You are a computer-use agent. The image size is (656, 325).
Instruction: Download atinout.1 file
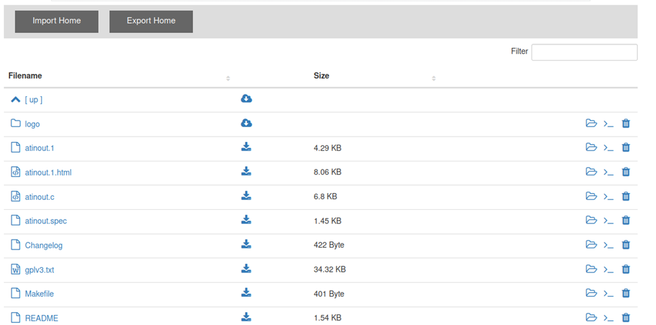pyautogui.click(x=246, y=147)
